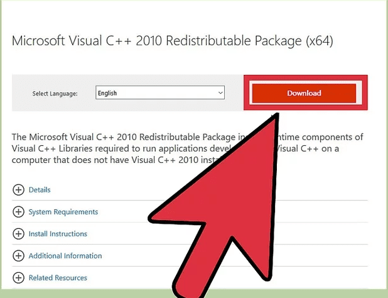
Task: Click the Related Resources plus icon
Action: point(18,278)
